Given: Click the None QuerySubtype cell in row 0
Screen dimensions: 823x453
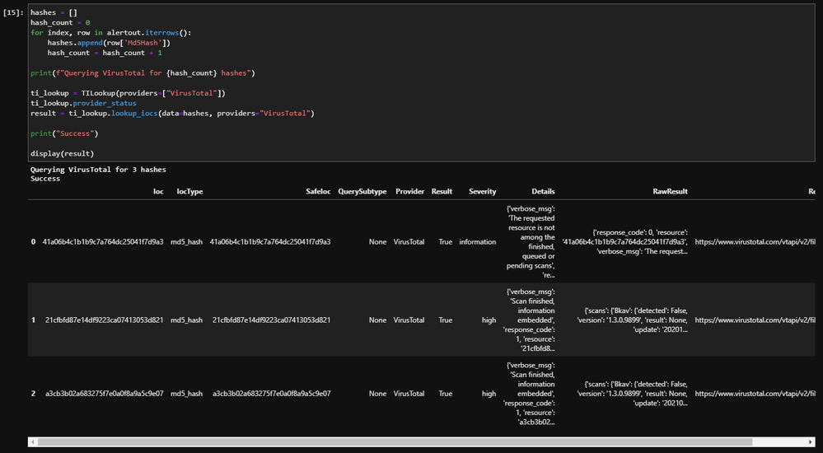Looking at the screenshot, I should 377,242.
